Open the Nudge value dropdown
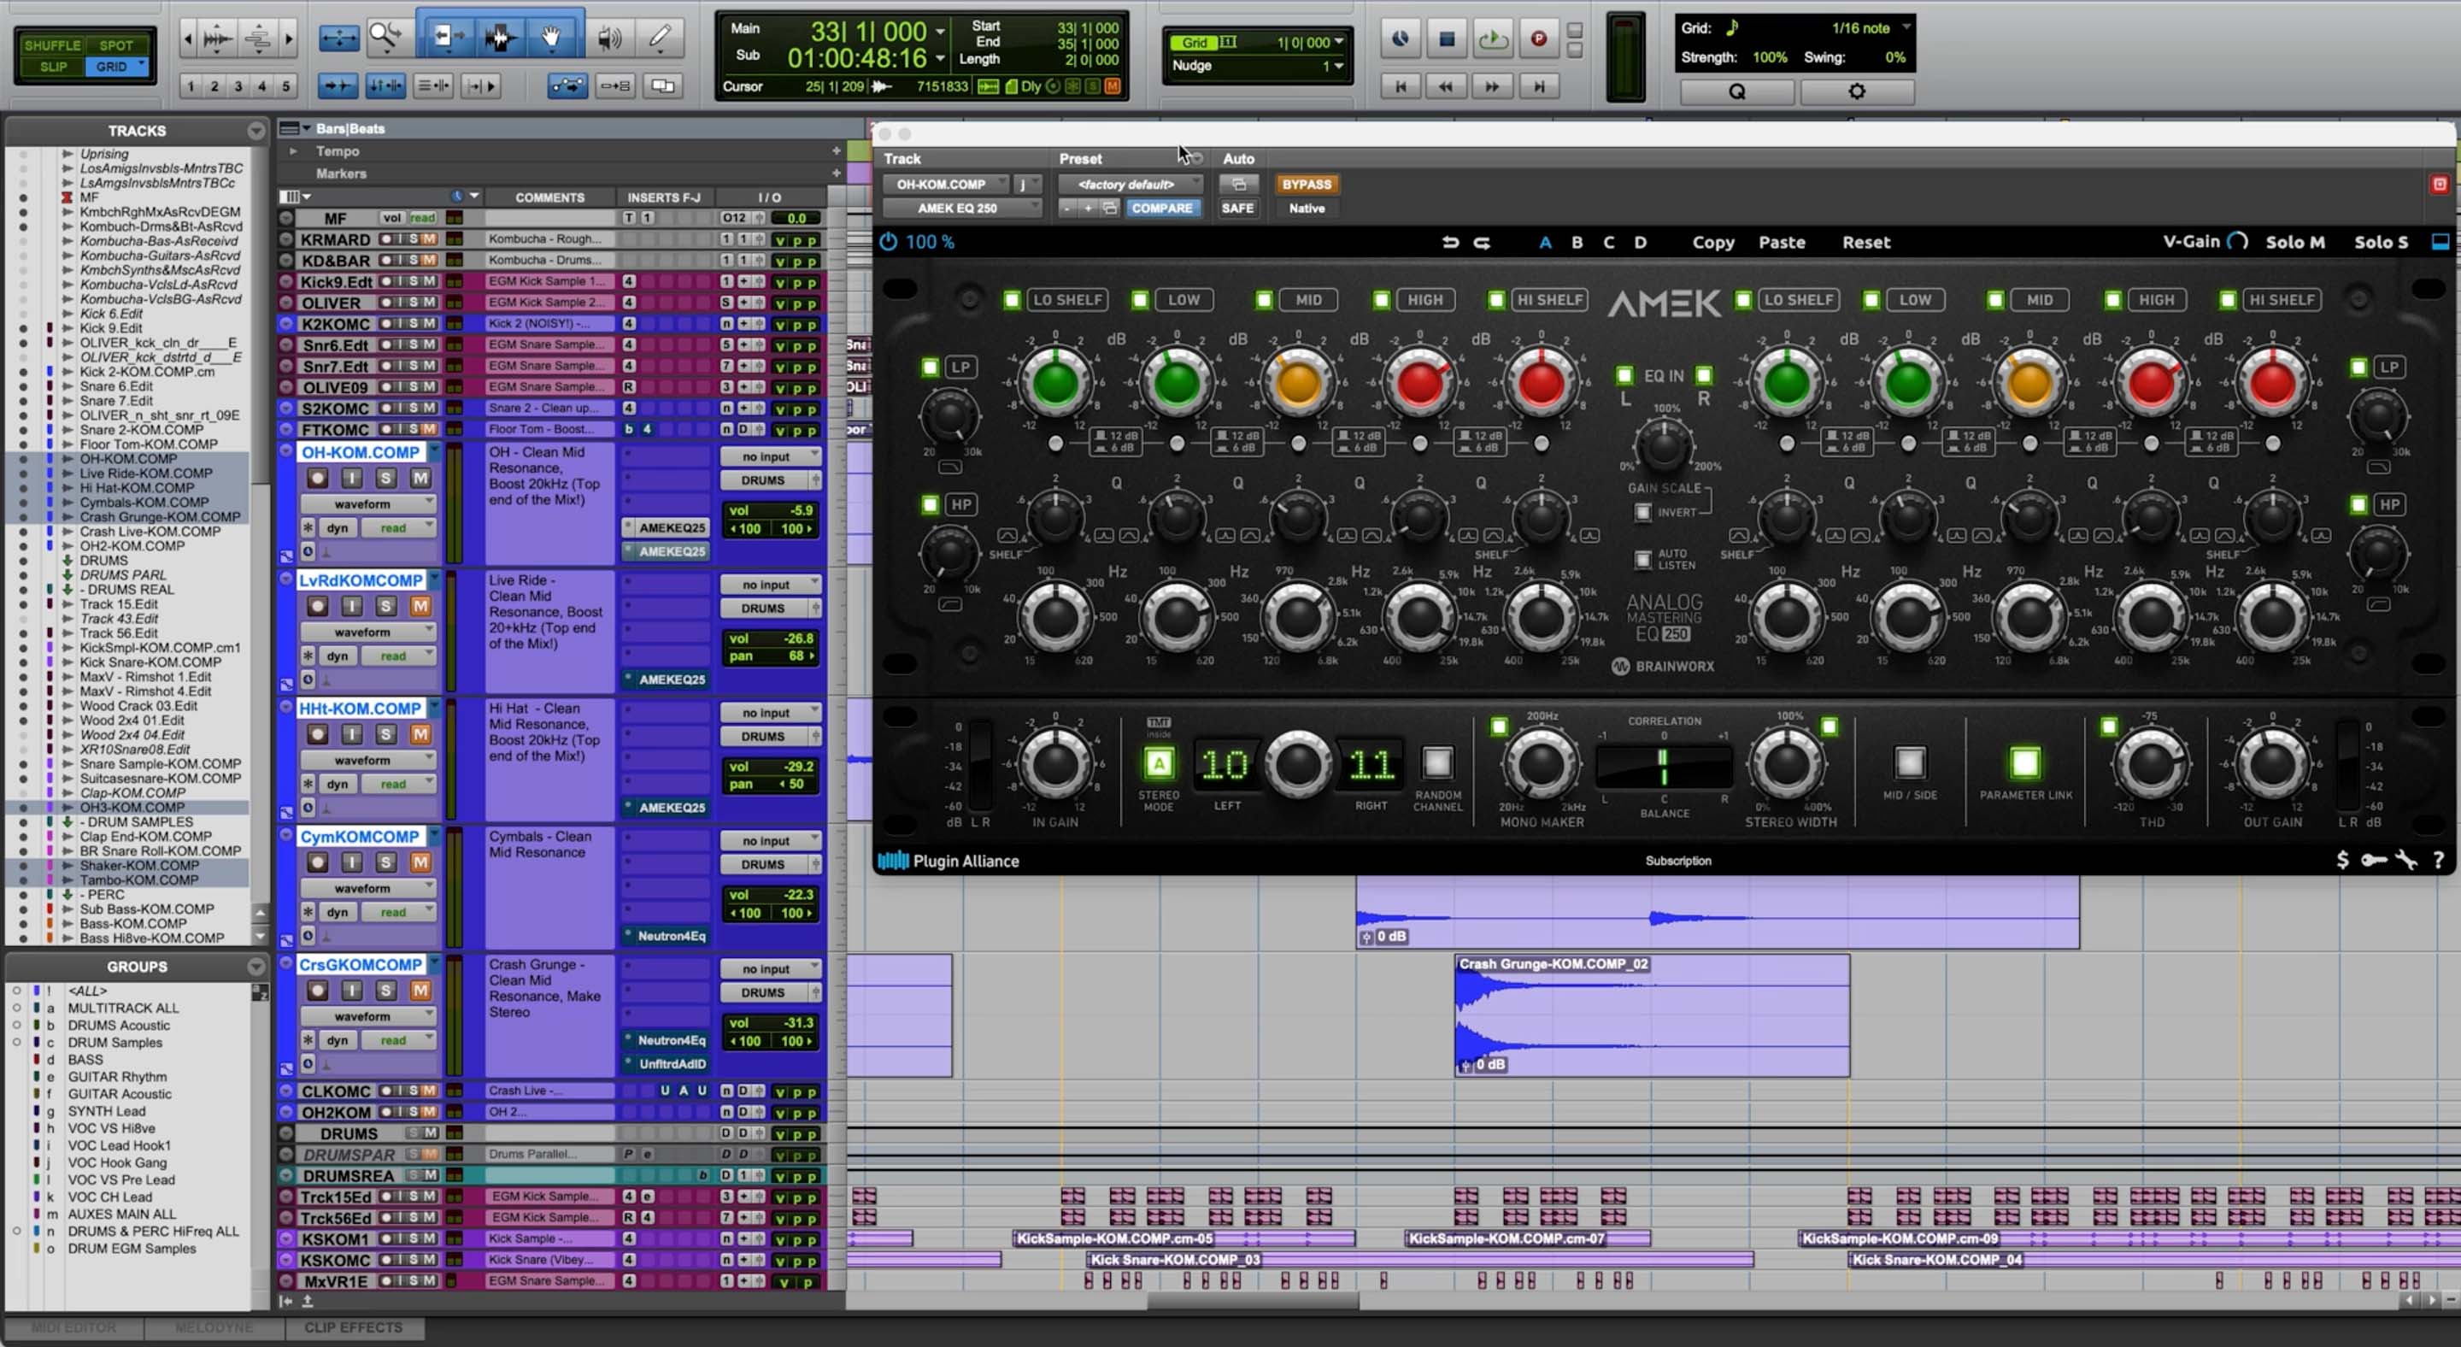Image resolution: width=2461 pixels, height=1347 pixels. click(x=1338, y=66)
